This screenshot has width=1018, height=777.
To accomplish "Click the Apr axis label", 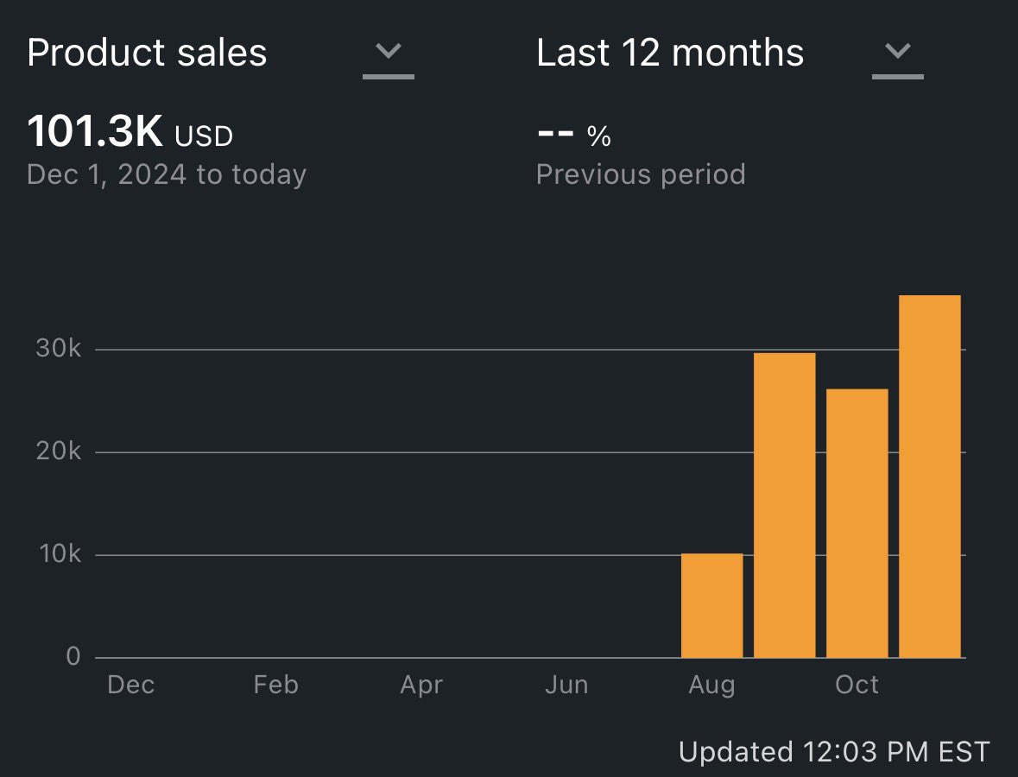I will [x=421, y=685].
